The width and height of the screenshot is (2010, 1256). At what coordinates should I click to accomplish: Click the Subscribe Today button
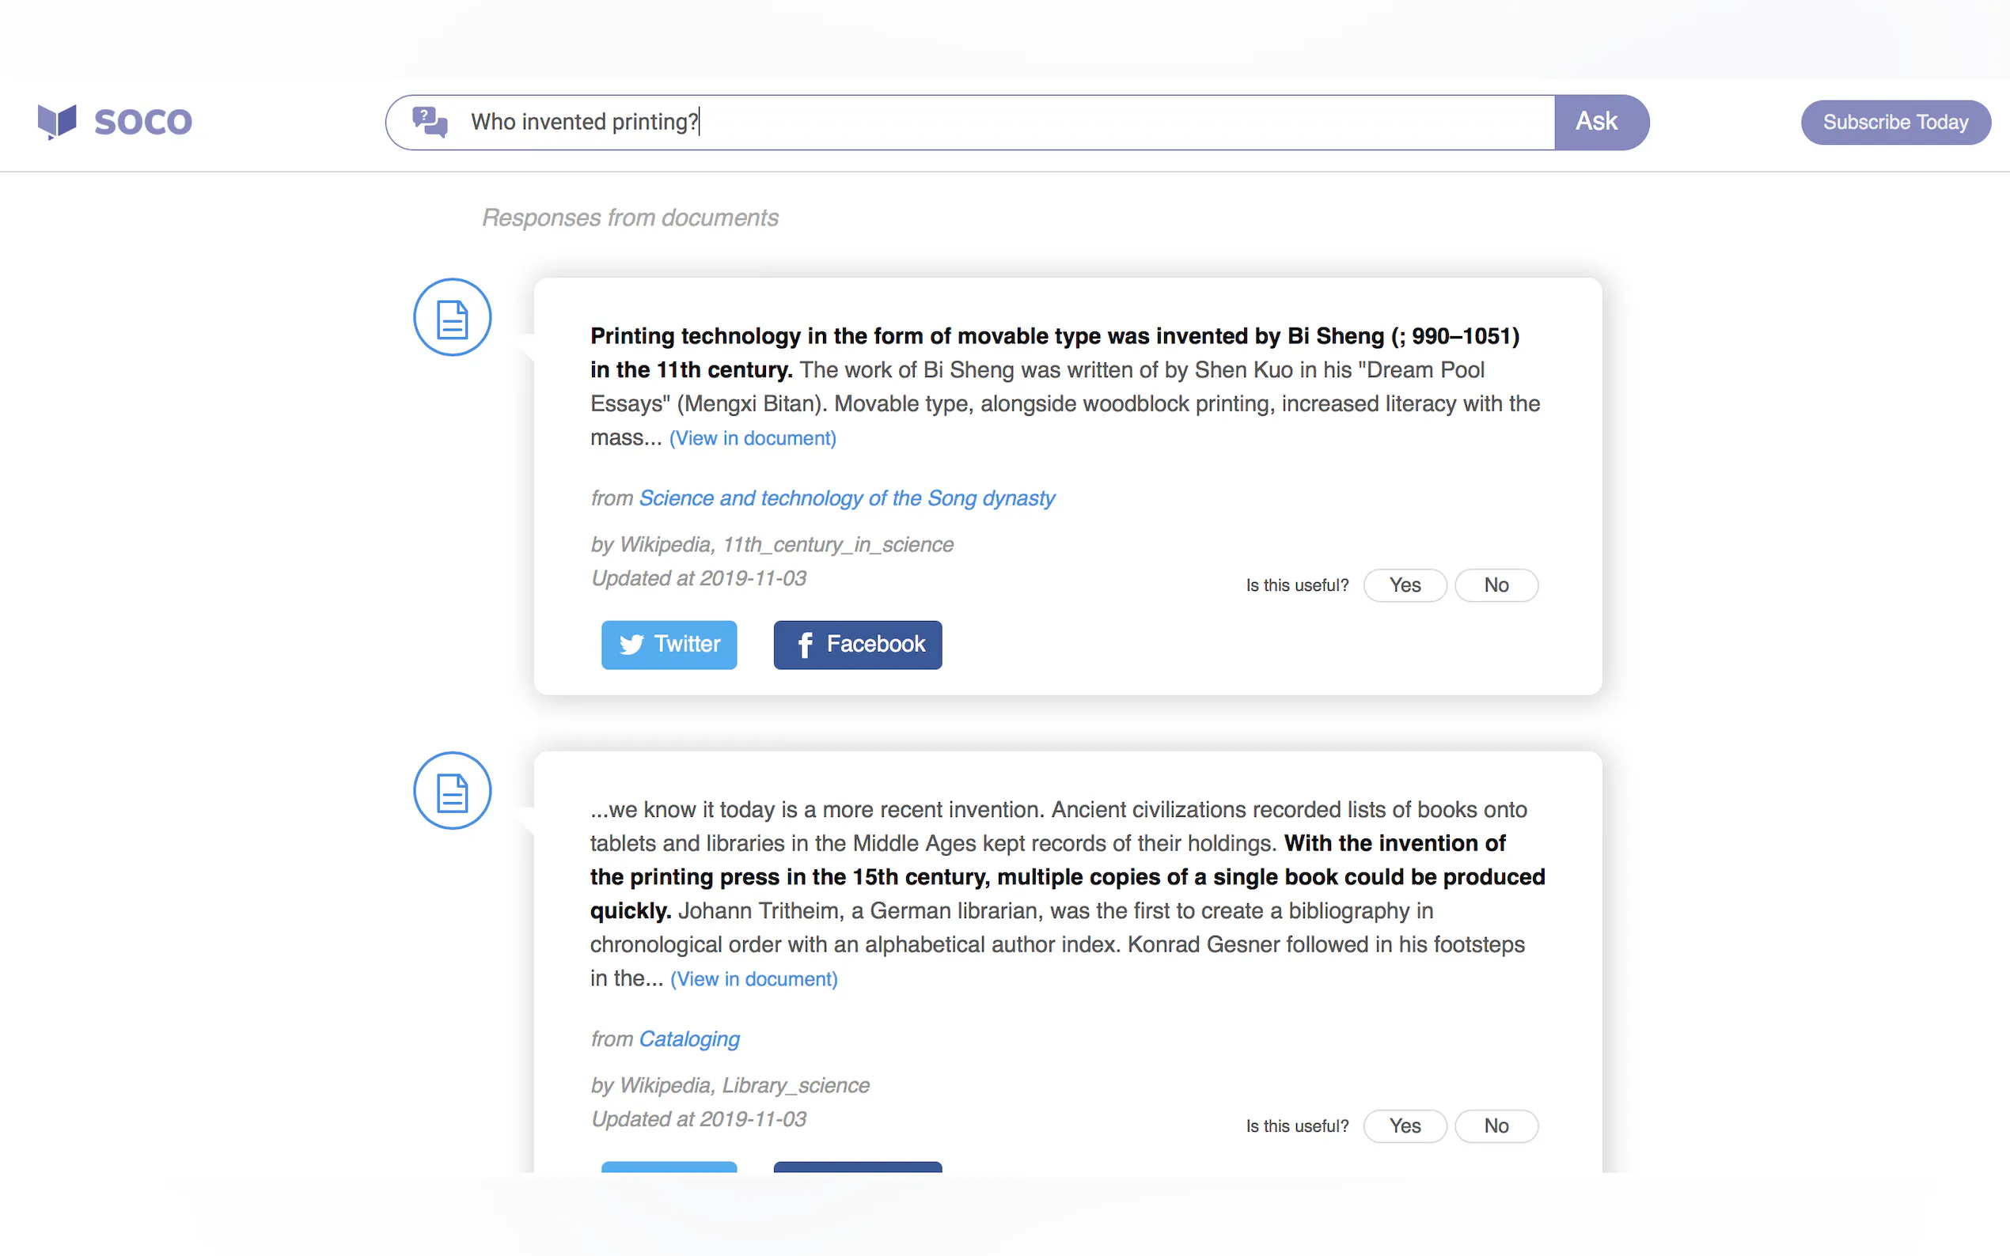pyautogui.click(x=1894, y=122)
